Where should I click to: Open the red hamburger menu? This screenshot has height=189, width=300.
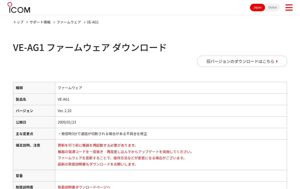pyautogui.click(x=289, y=7)
